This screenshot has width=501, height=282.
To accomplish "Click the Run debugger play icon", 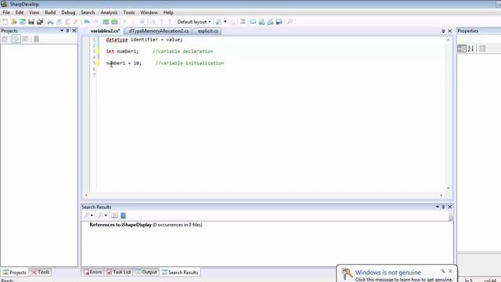I will (x=125, y=22).
